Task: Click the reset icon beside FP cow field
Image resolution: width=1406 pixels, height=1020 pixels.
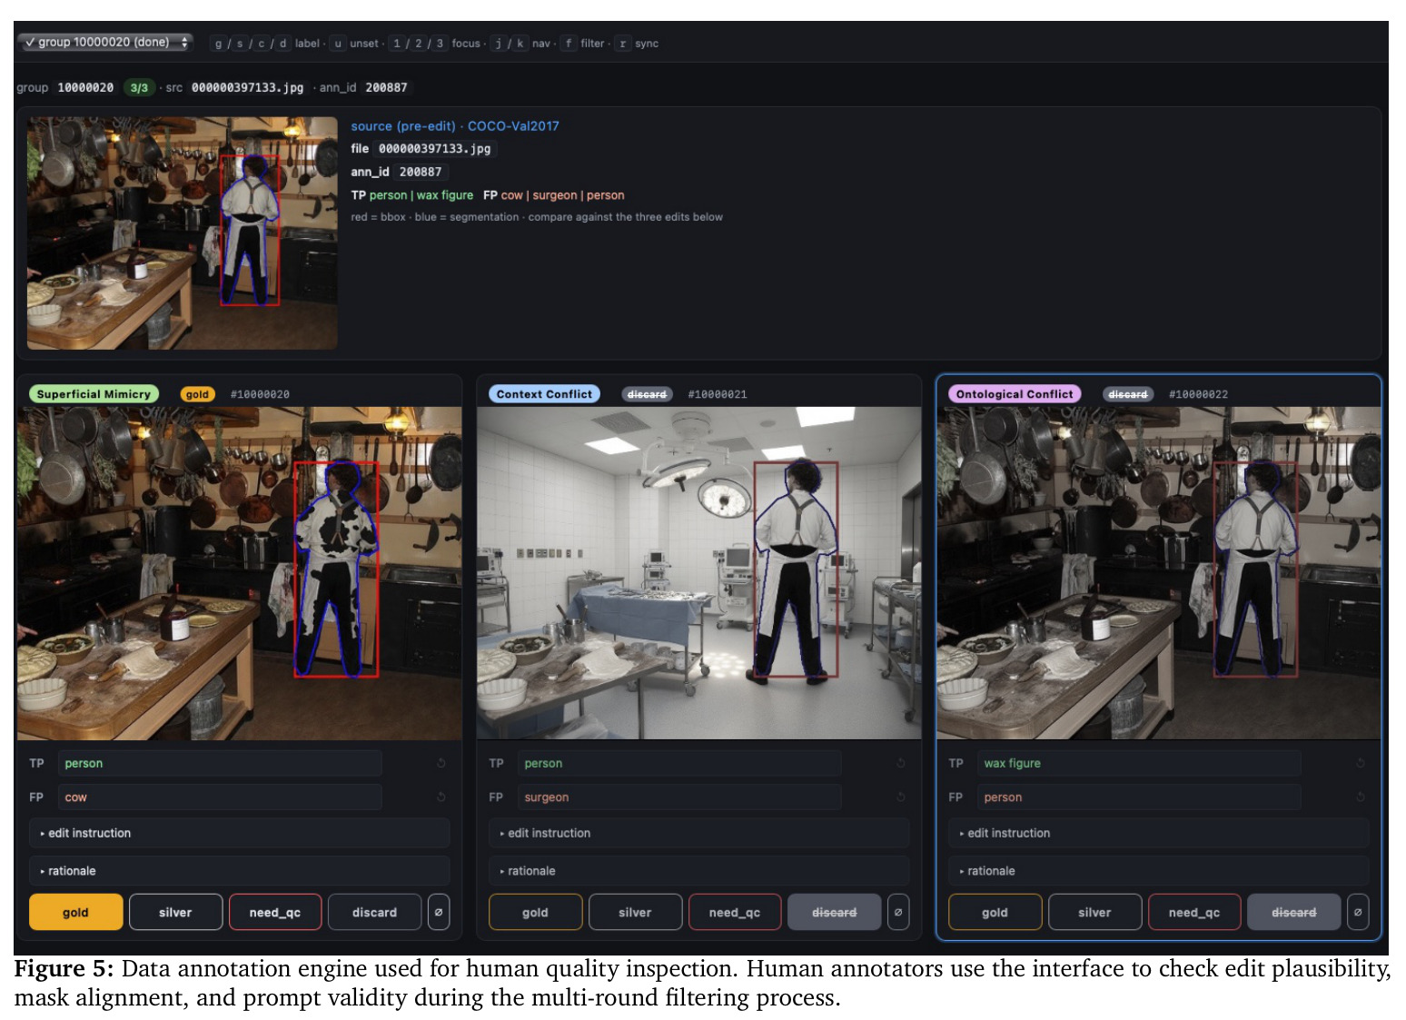Action: (441, 797)
